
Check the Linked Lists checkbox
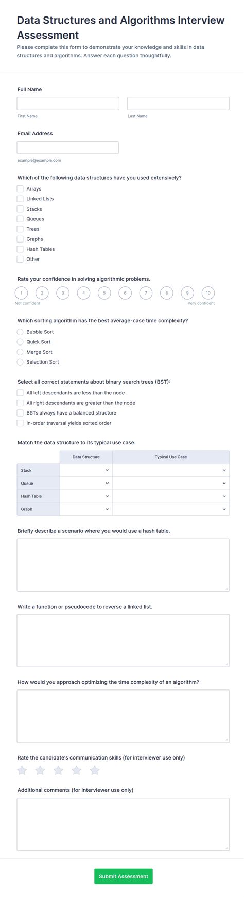click(x=20, y=199)
